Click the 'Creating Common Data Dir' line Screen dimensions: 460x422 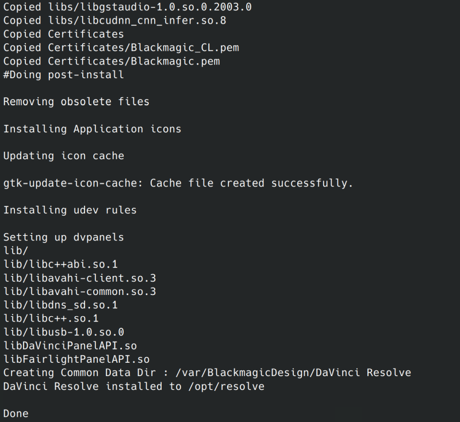pos(207,373)
